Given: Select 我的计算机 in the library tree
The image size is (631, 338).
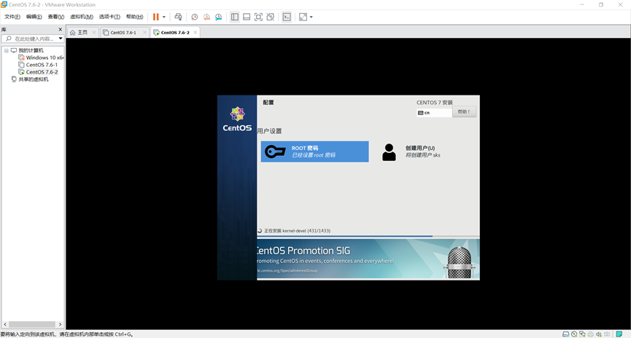Looking at the screenshot, I should click(31, 51).
